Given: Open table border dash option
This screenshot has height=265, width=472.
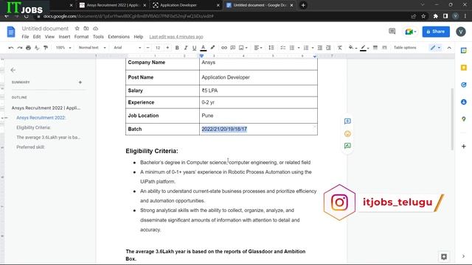Looking at the screenshot, I should (384, 47).
